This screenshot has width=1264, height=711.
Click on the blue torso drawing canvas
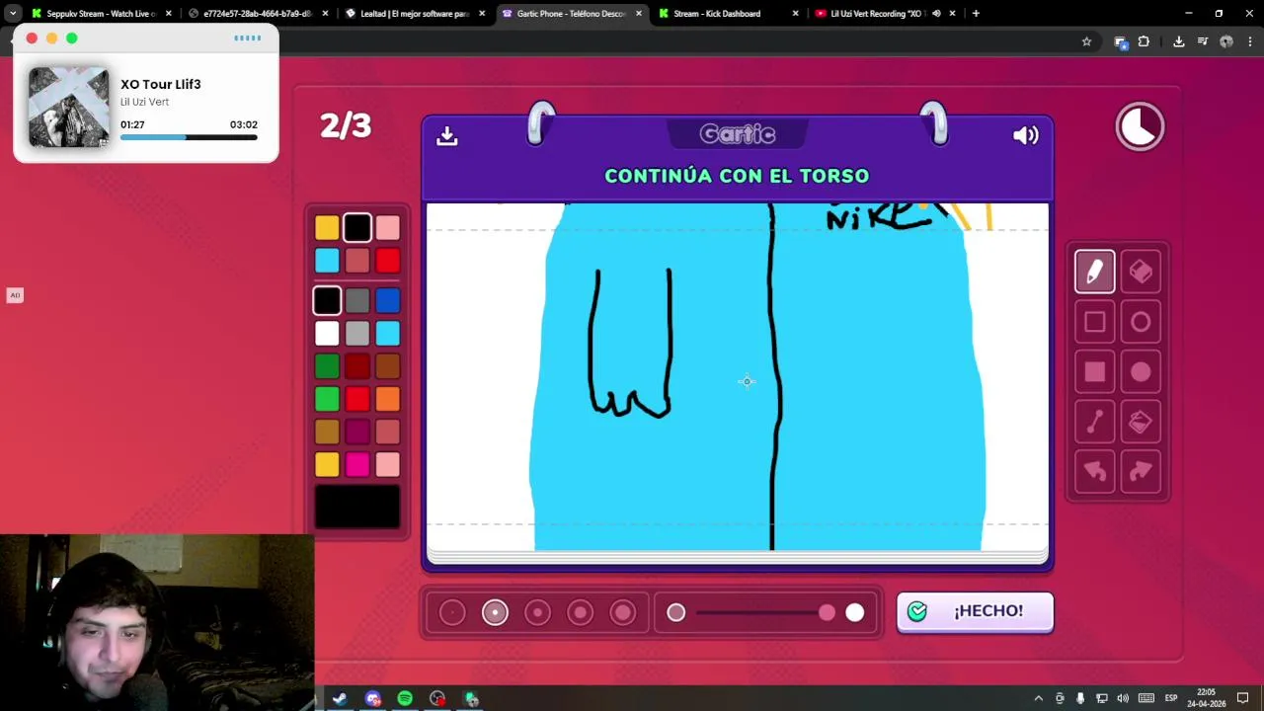[x=737, y=376]
